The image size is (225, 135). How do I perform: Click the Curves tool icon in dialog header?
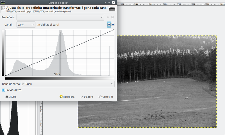(x=3, y=8)
